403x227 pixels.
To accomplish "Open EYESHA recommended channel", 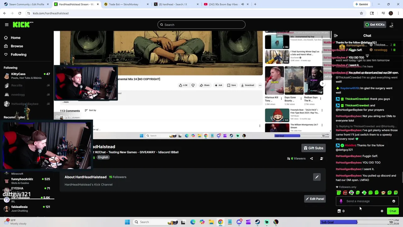I will [x=27, y=190].
